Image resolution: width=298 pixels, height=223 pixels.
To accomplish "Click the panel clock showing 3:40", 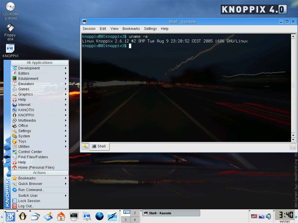I will (284, 215).
